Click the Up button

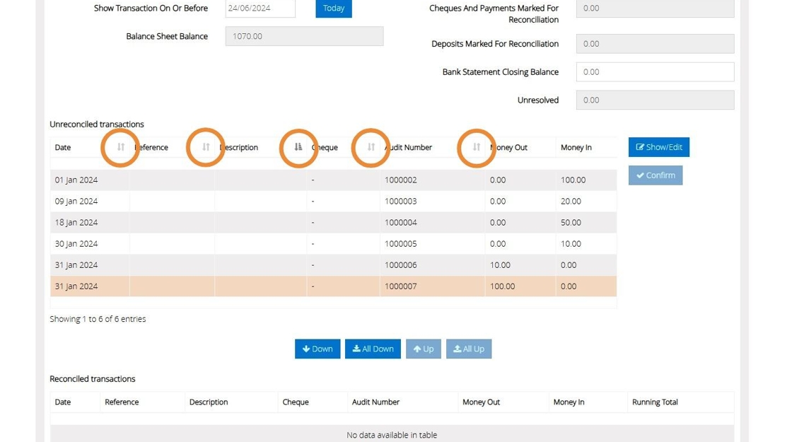pyautogui.click(x=424, y=349)
